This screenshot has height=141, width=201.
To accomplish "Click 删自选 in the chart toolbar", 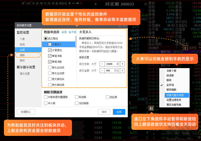I will click(63, 3).
